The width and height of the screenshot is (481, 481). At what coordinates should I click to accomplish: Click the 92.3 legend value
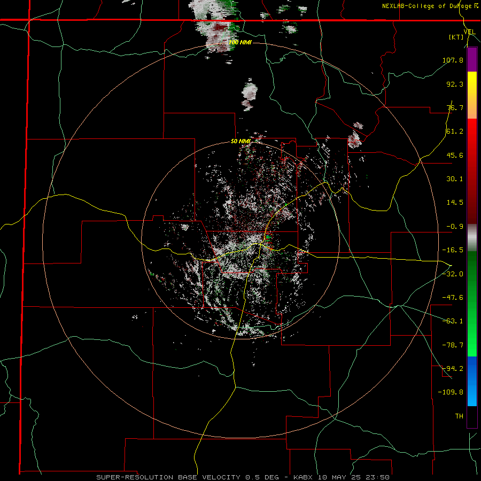point(455,84)
